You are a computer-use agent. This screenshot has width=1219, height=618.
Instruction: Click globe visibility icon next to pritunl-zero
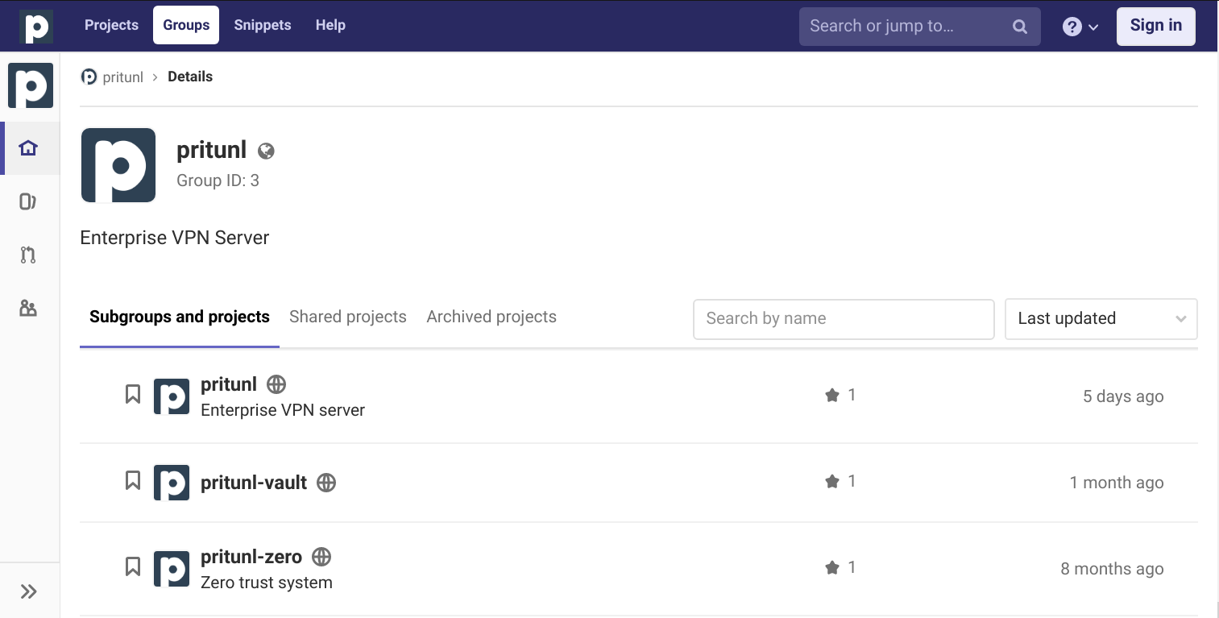(x=321, y=557)
